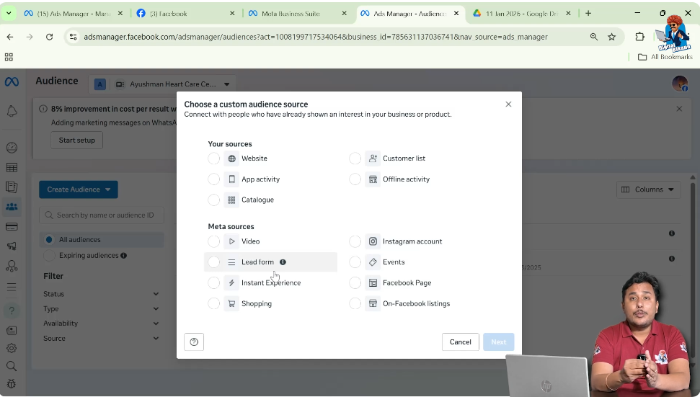Click the App activity phone icon
Image resolution: width=700 pixels, height=397 pixels.
(x=231, y=179)
